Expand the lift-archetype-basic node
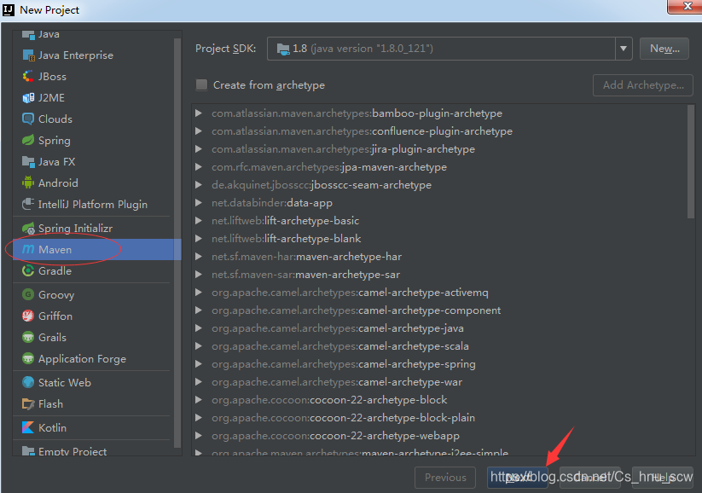Screen dimensions: 702x493 [199, 221]
